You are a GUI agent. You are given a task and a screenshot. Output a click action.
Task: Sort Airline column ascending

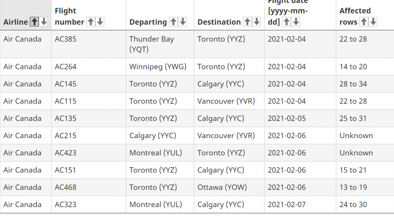point(34,22)
